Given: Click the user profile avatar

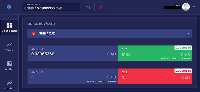Looking at the screenshot, I should [186, 7].
